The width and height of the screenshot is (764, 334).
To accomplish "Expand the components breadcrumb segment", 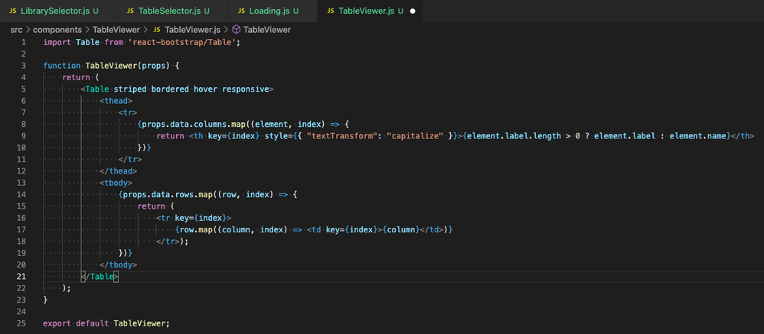I will (x=57, y=30).
